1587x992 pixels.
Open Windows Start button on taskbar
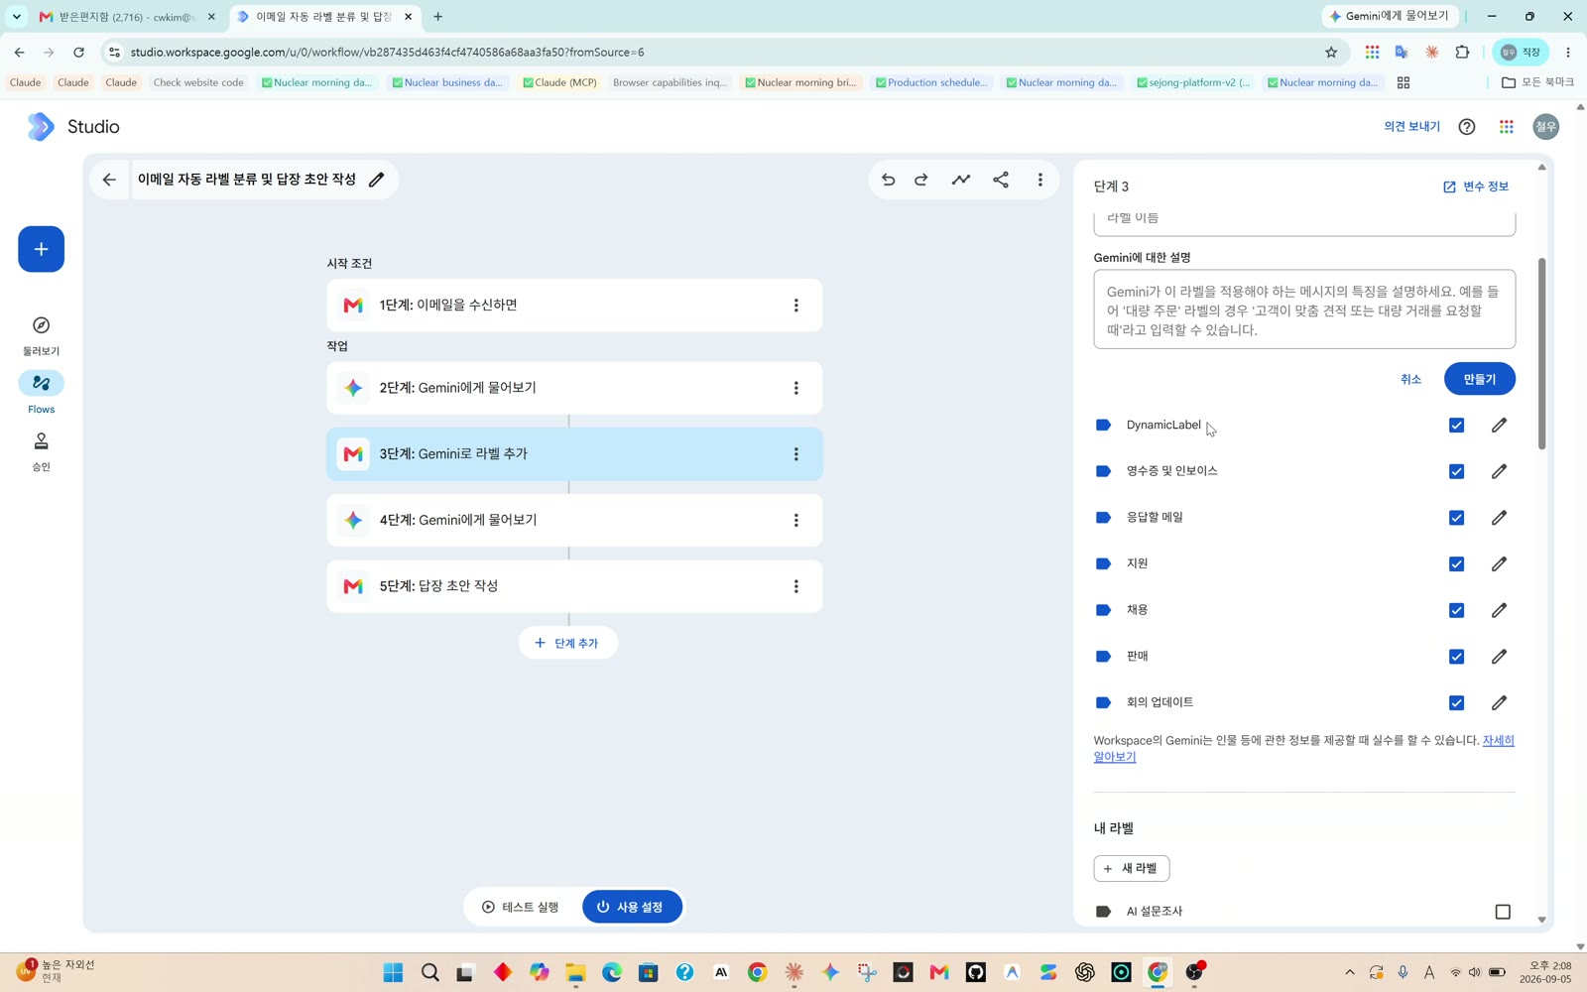pos(393,972)
